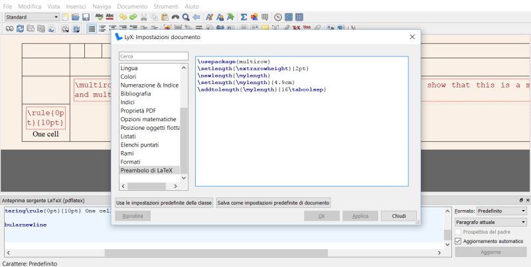Viewport: 531px width, 267px height.
Task: Click the Undo arrow icon
Action: (123, 17)
